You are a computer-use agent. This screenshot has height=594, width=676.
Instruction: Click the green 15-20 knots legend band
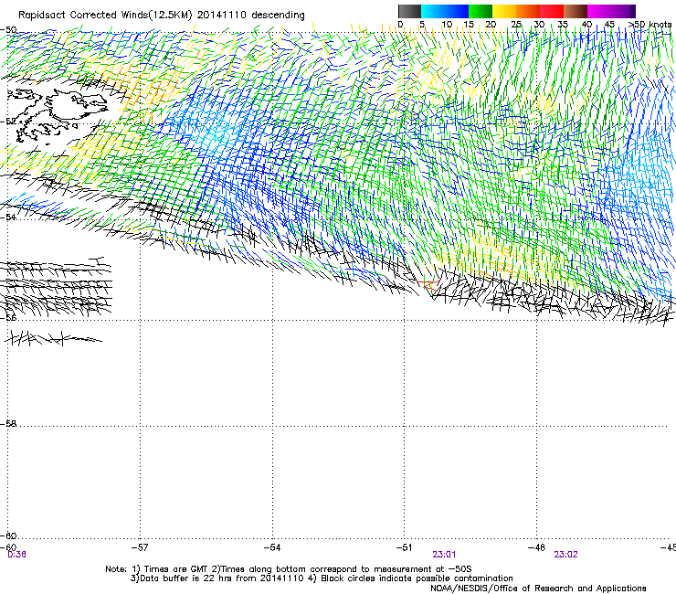[481, 11]
